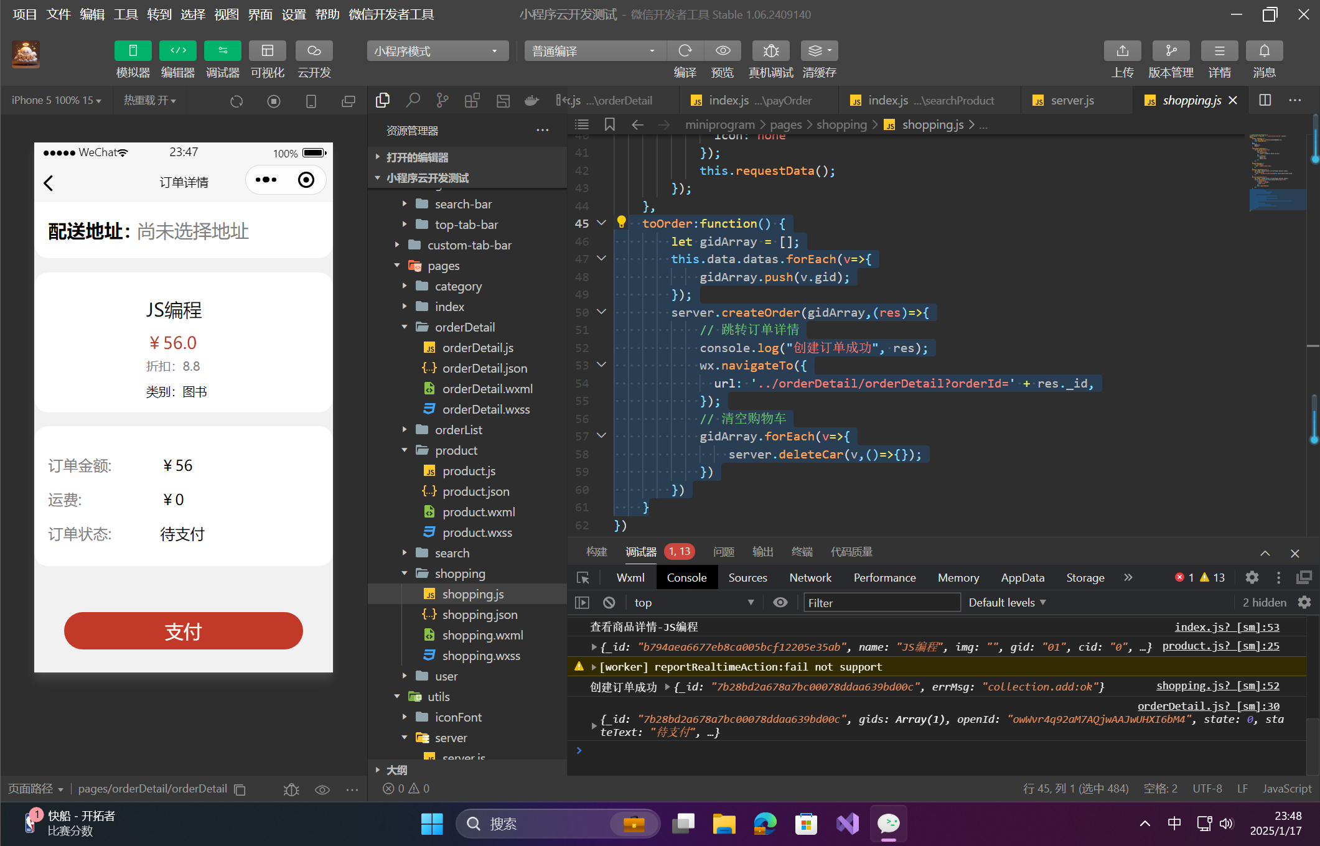Open shopping.js?[sm]:52 source link
Image resolution: width=1320 pixels, height=846 pixels.
[x=1217, y=686]
